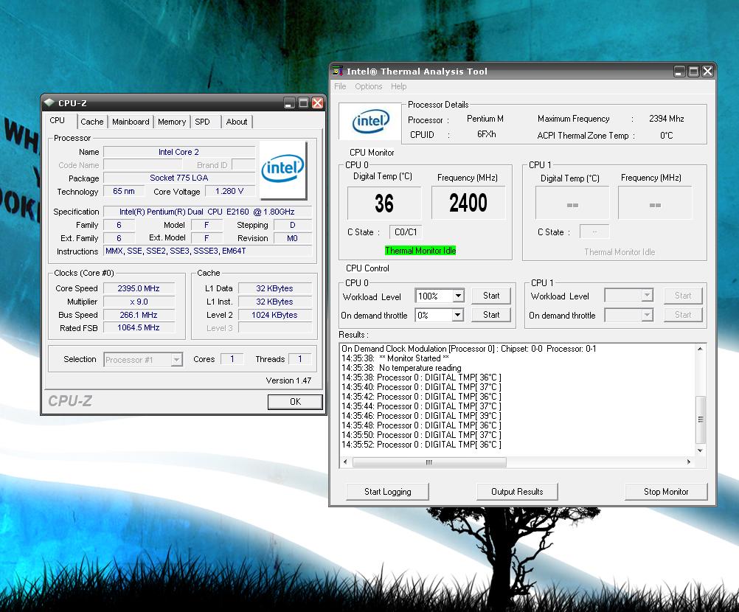
Task: Open the File menu in Thermal Analysis Tool
Action: 340,86
